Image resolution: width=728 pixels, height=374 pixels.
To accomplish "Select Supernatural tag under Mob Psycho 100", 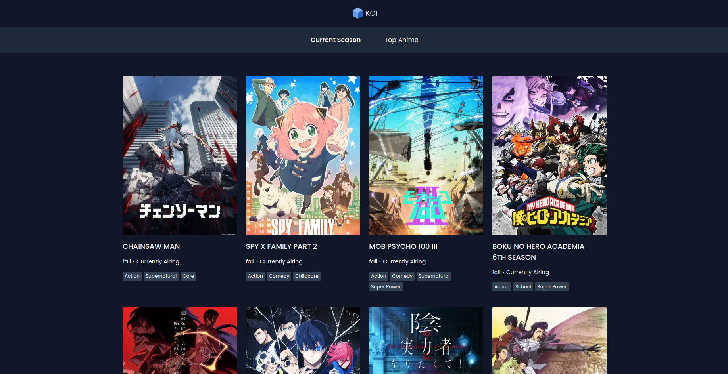I will (434, 276).
